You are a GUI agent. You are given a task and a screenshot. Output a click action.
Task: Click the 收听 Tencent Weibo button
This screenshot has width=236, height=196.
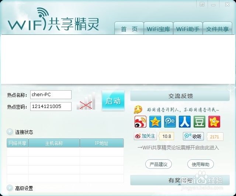pos(193,136)
